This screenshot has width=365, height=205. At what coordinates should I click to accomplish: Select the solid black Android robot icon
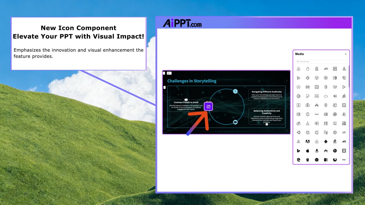pos(326,142)
